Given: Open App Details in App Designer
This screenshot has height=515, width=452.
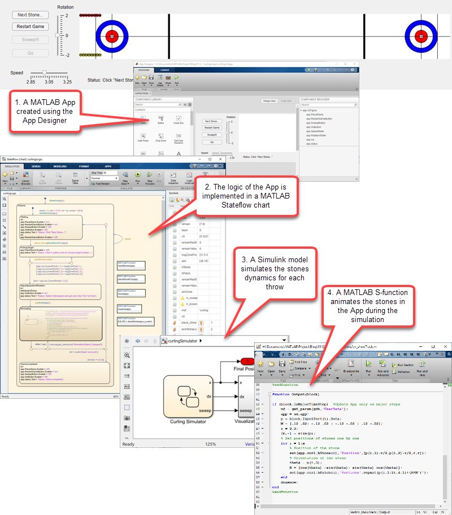Looking at the screenshot, I should pos(160,80).
